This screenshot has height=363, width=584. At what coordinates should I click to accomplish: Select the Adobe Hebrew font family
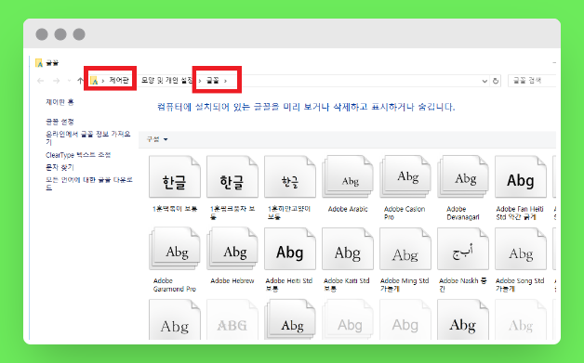pos(232,256)
